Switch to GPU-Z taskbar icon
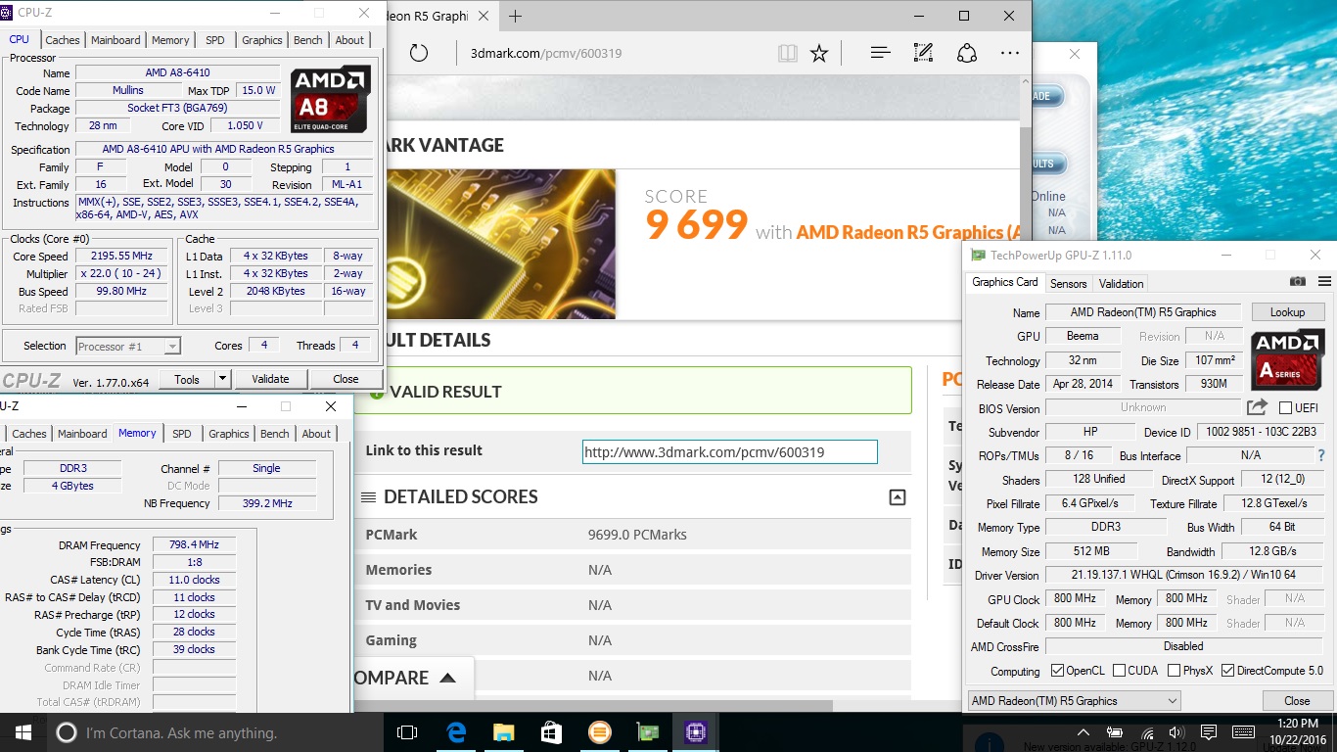This screenshot has height=752, width=1337. click(x=648, y=732)
